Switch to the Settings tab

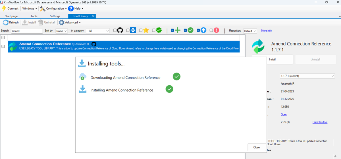pos(55,16)
